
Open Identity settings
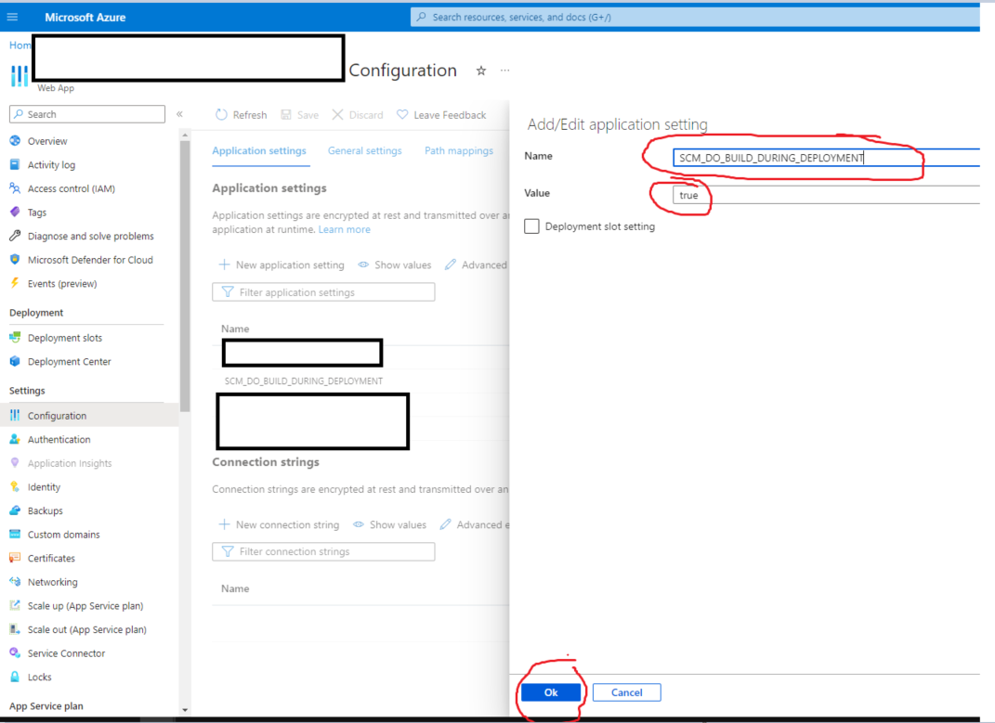coord(44,487)
